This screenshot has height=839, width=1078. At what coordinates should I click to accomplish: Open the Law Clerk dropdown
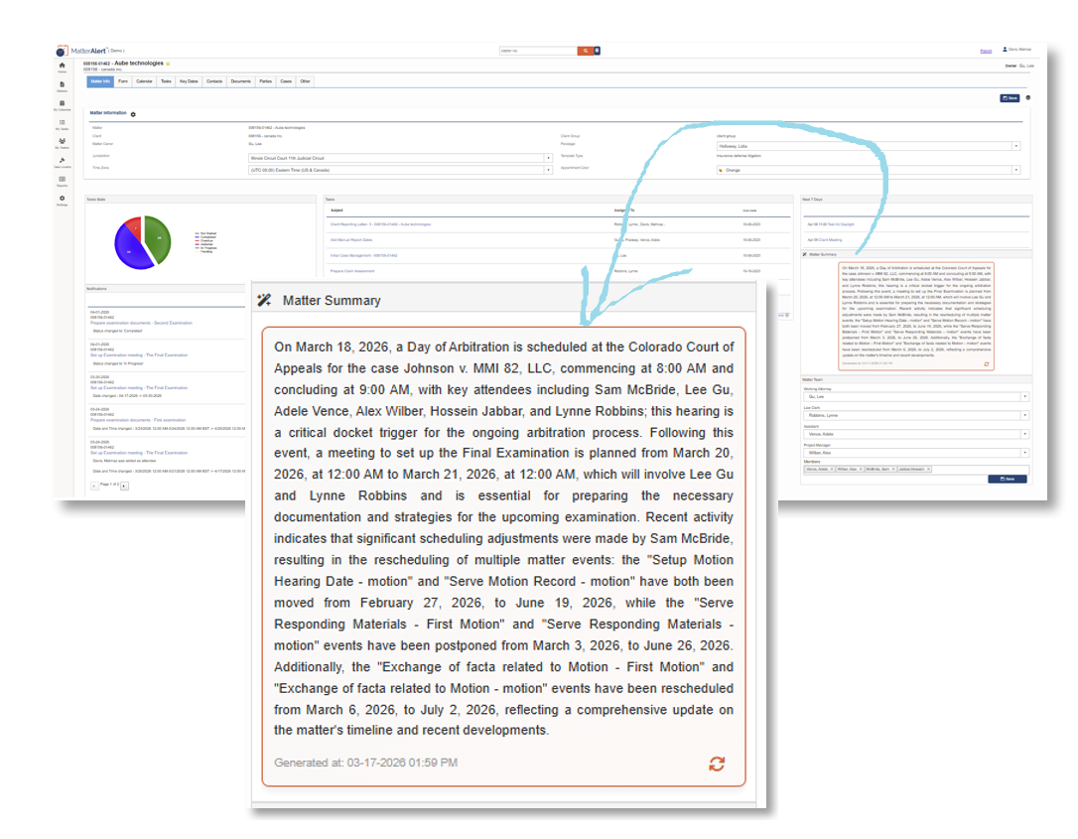coord(916,415)
